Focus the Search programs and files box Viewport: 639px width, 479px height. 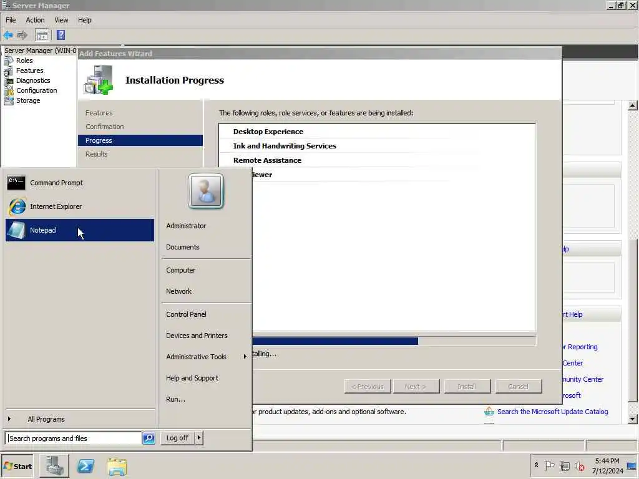click(74, 438)
